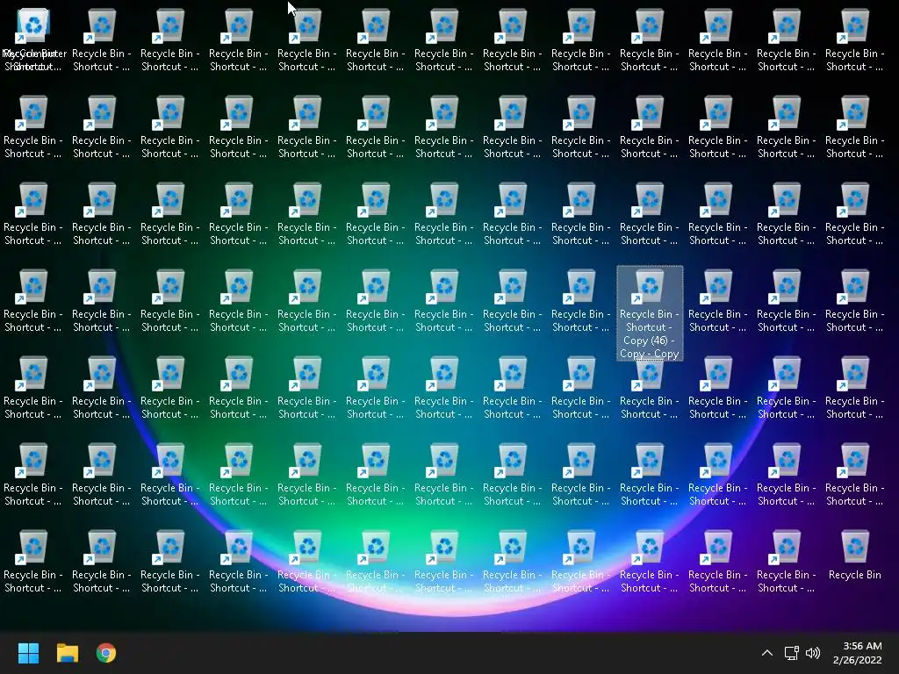899x674 pixels.
Task: Launch File Explorer from the taskbar
Action: tap(67, 653)
